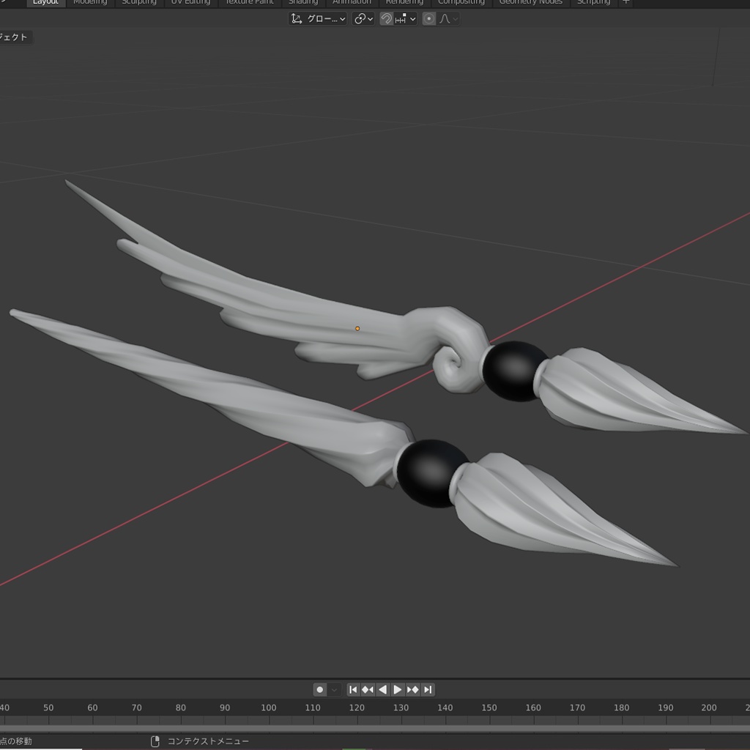Switch to the Geometry Nodes workspace tab
750x750 pixels.
531,2
